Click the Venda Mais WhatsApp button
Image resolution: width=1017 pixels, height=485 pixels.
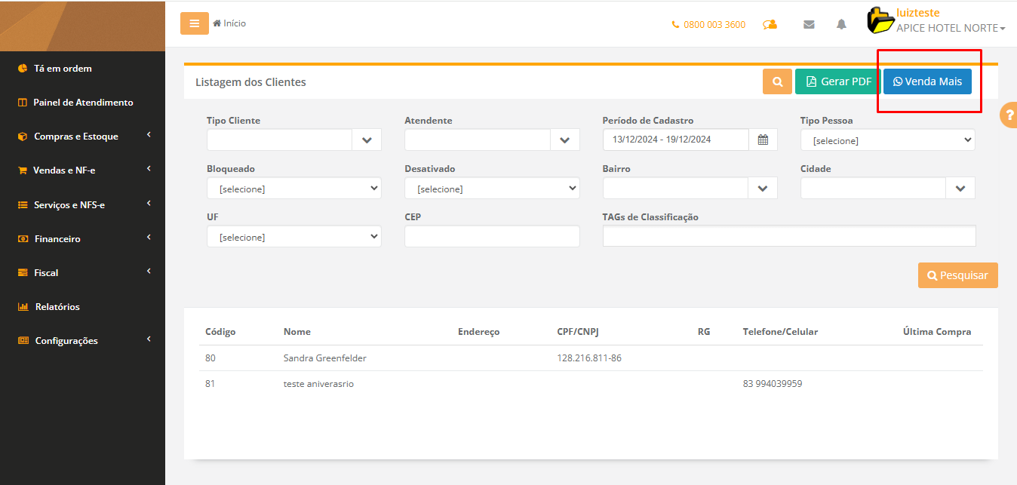click(927, 81)
